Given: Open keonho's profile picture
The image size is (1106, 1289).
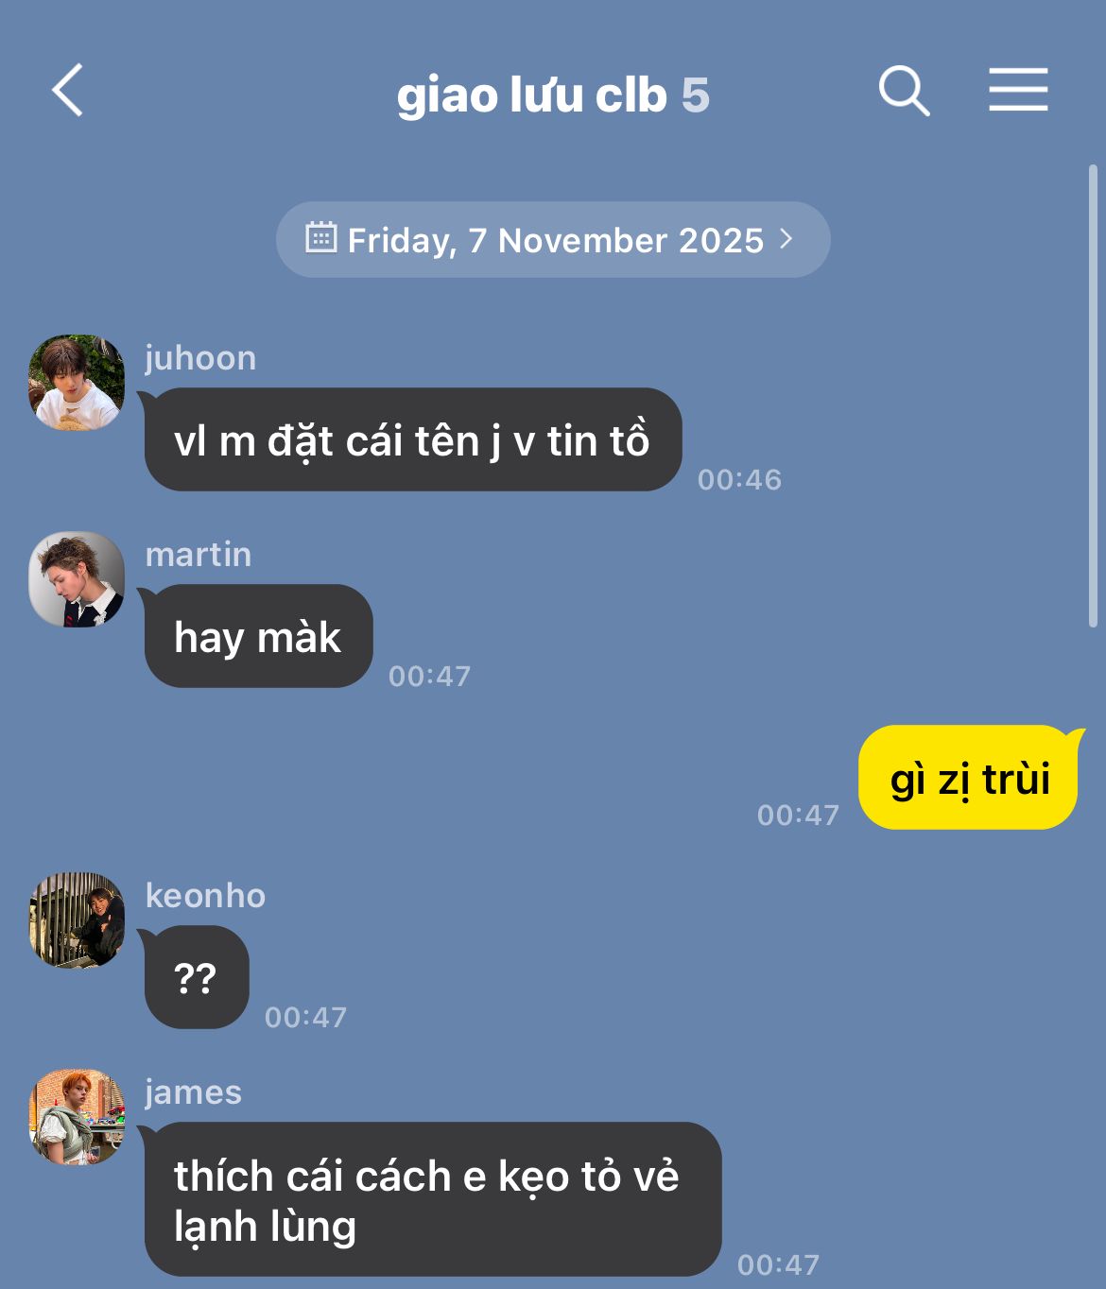Looking at the screenshot, I should 77,919.
